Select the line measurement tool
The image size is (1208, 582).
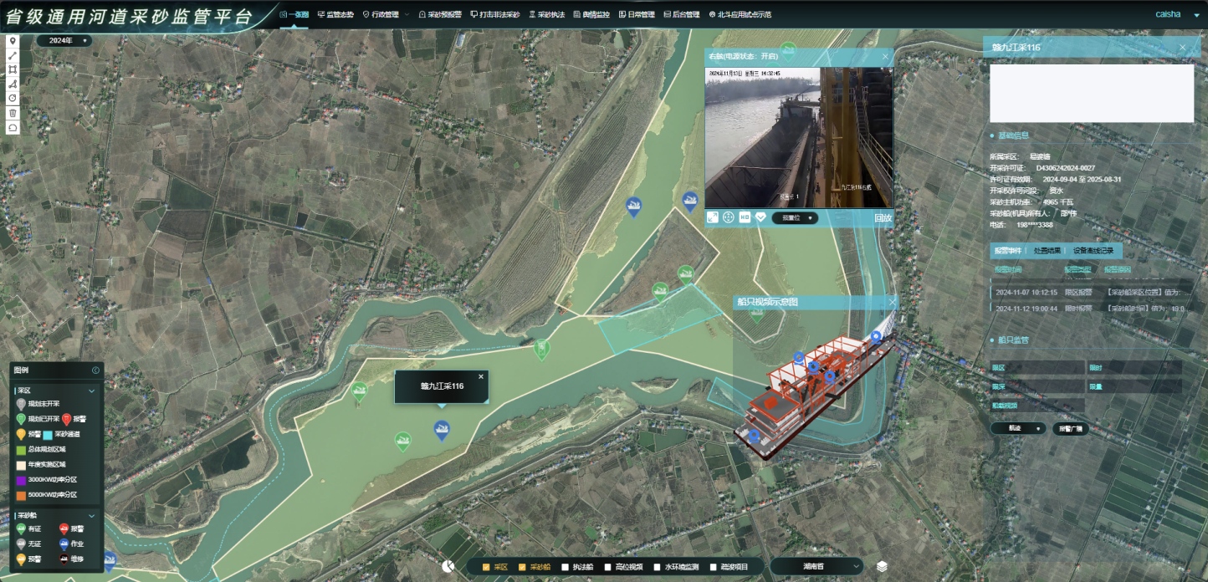tap(13, 55)
